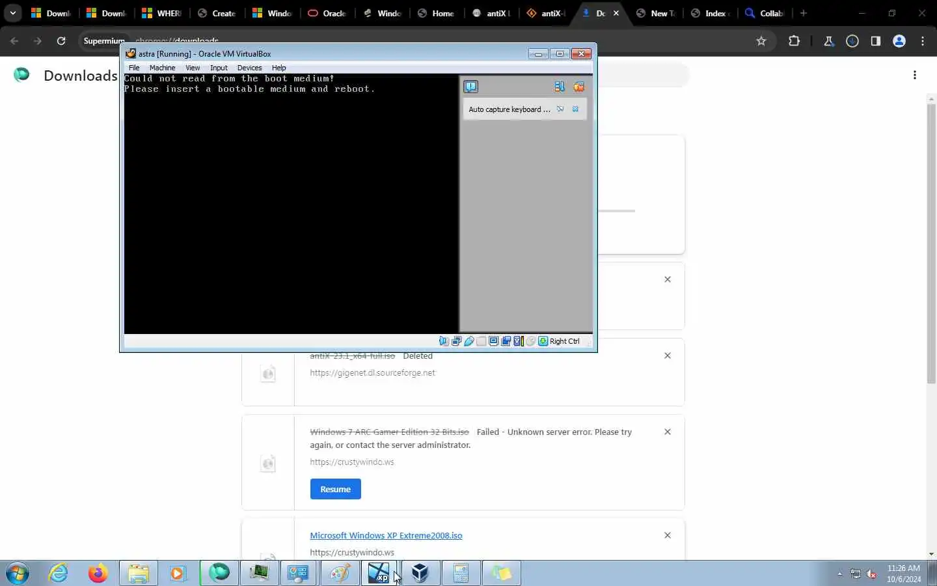Switch to the New Tab browser tab
This screenshot has width=937, height=586.
(656, 13)
